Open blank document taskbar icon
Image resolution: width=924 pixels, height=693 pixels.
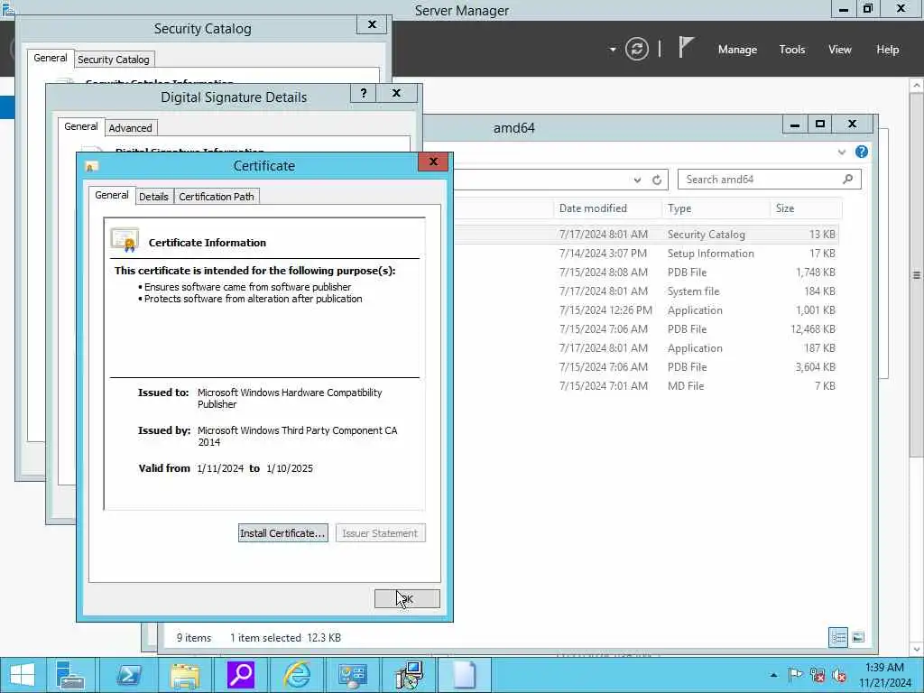(x=465, y=675)
